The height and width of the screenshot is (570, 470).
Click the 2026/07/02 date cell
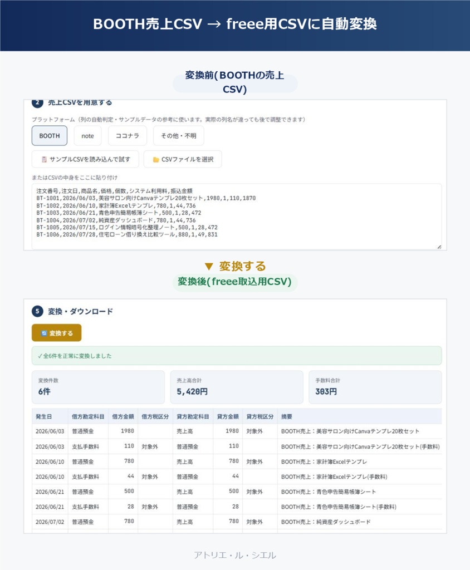50,522
